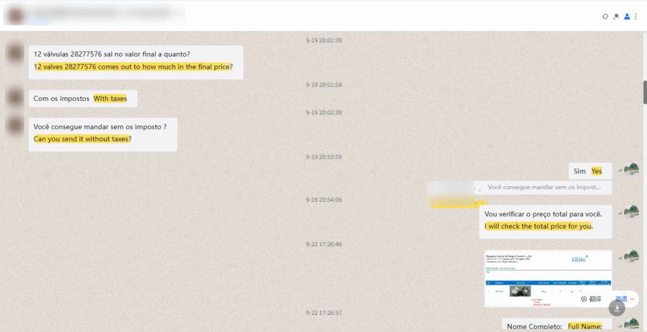The image size is (647, 332).
Task: Click contact avatar beside '12 válvulas 28277576' message
Action: tap(15, 53)
